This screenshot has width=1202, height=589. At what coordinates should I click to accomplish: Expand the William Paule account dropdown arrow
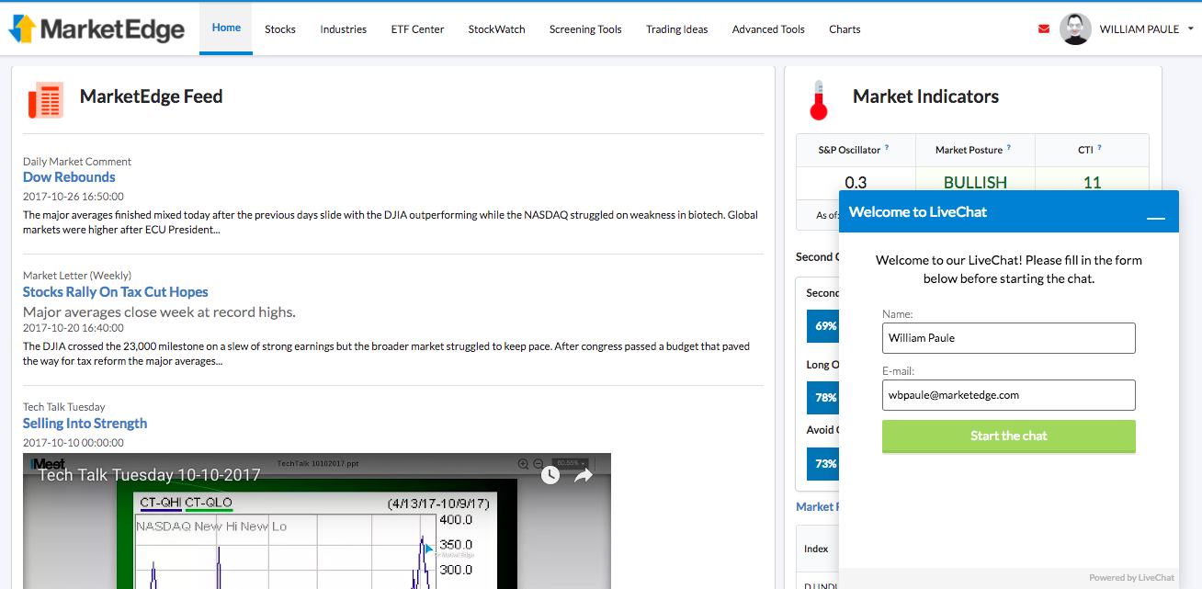click(x=1191, y=28)
